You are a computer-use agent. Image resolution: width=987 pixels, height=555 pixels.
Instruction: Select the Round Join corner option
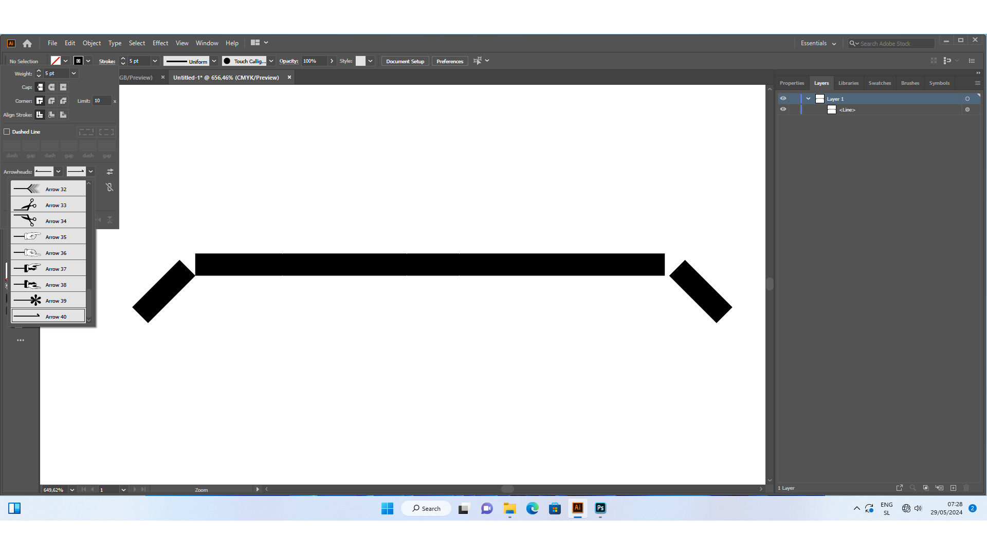[x=51, y=101]
